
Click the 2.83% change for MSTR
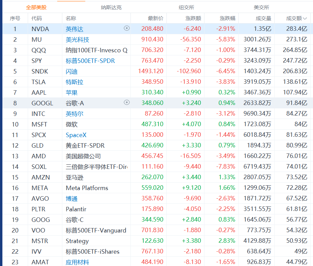(x=227, y=241)
